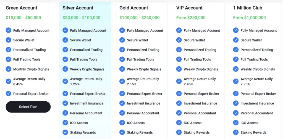The image size is (283, 139).
Task: Select the Gold Account title
Action: click(134, 8)
